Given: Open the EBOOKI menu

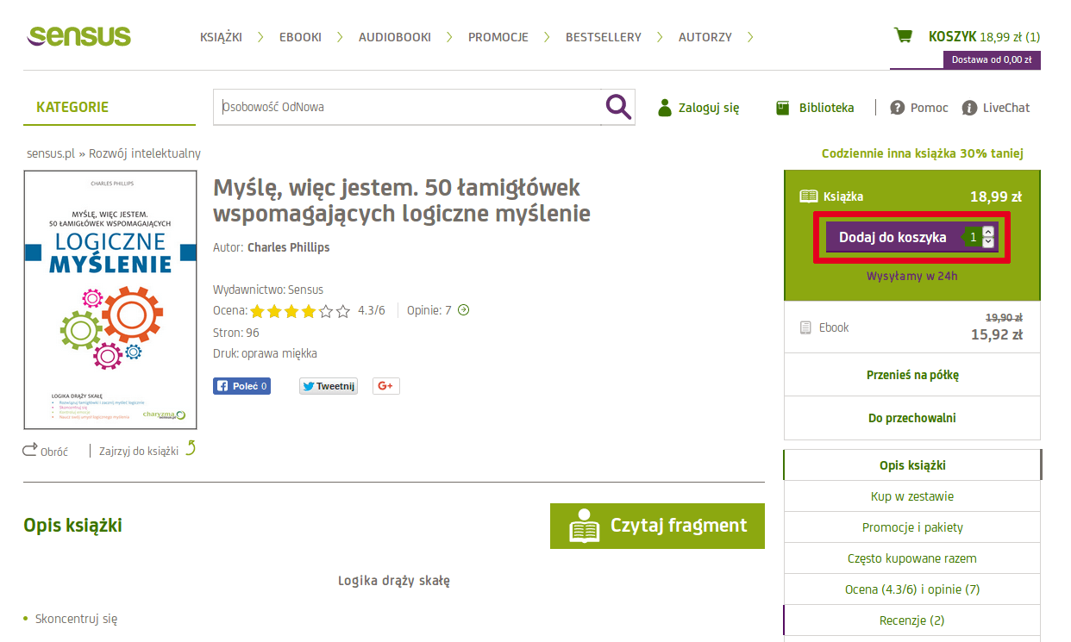Looking at the screenshot, I should coord(300,37).
